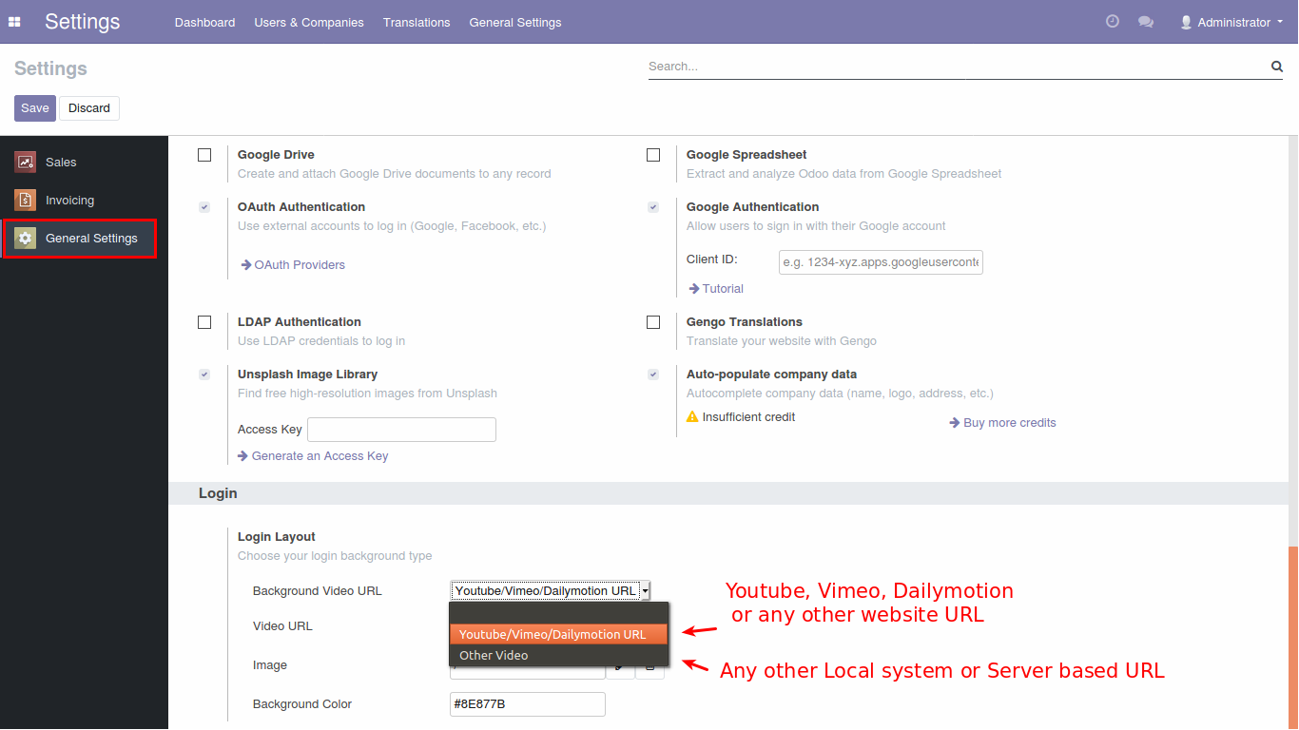Open the chat conversations icon
1299x730 pixels.
point(1146,22)
